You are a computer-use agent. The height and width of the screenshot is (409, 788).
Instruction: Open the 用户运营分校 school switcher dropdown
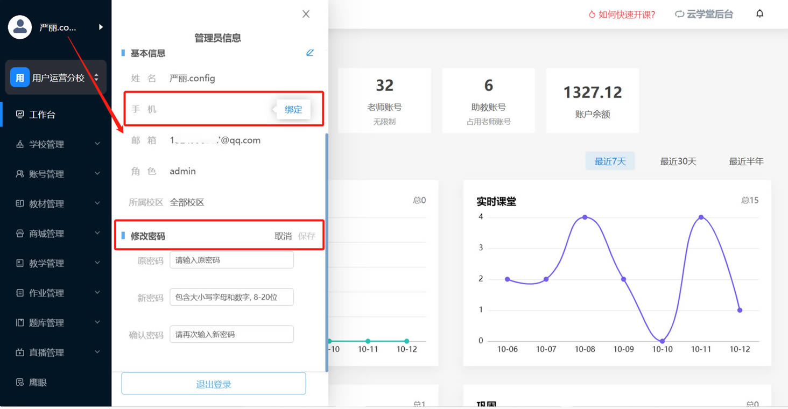coord(96,77)
